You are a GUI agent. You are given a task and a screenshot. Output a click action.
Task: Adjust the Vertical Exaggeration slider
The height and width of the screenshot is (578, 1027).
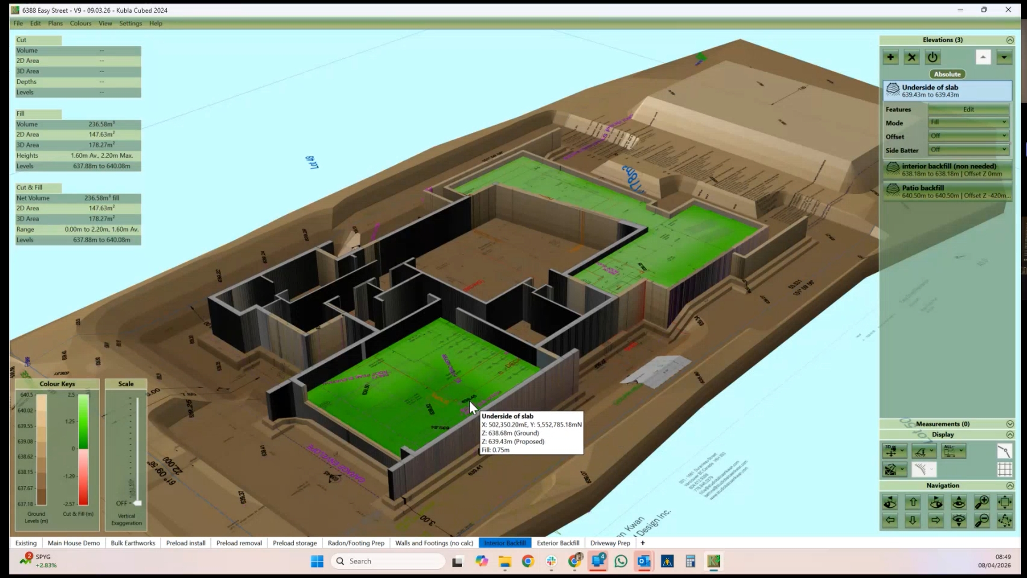click(137, 503)
